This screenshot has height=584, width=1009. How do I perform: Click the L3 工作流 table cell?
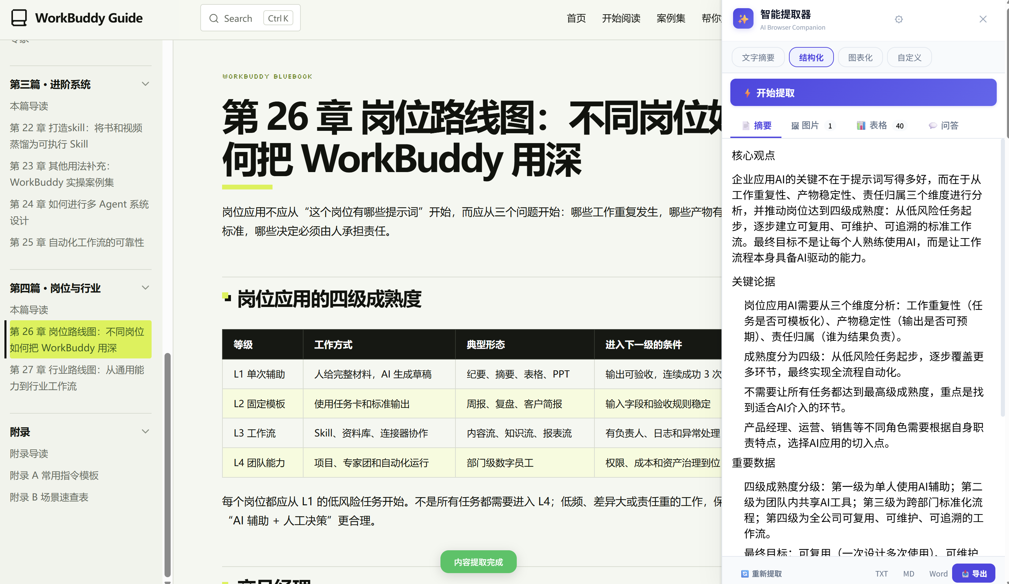(262, 433)
